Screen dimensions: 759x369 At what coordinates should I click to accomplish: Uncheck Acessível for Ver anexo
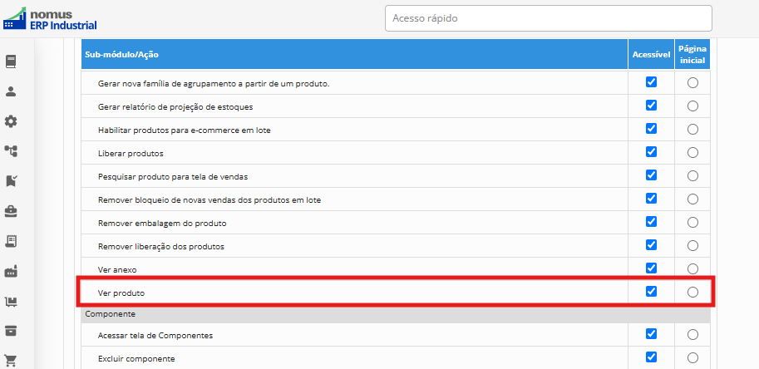pyautogui.click(x=651, y=268)
